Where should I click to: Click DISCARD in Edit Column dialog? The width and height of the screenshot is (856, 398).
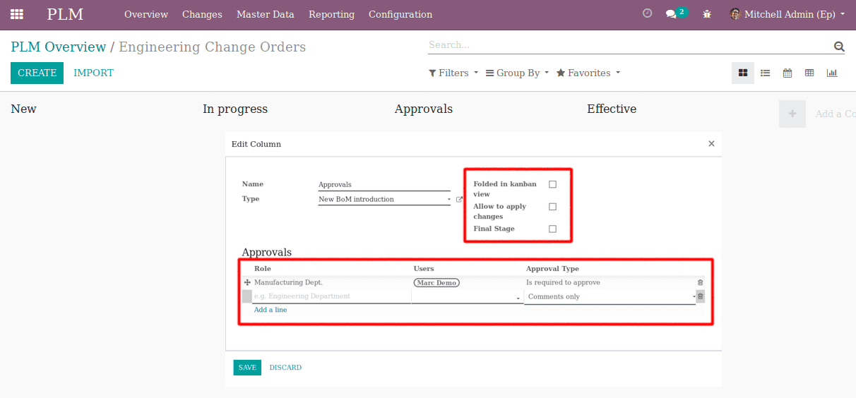pos(285,368)
